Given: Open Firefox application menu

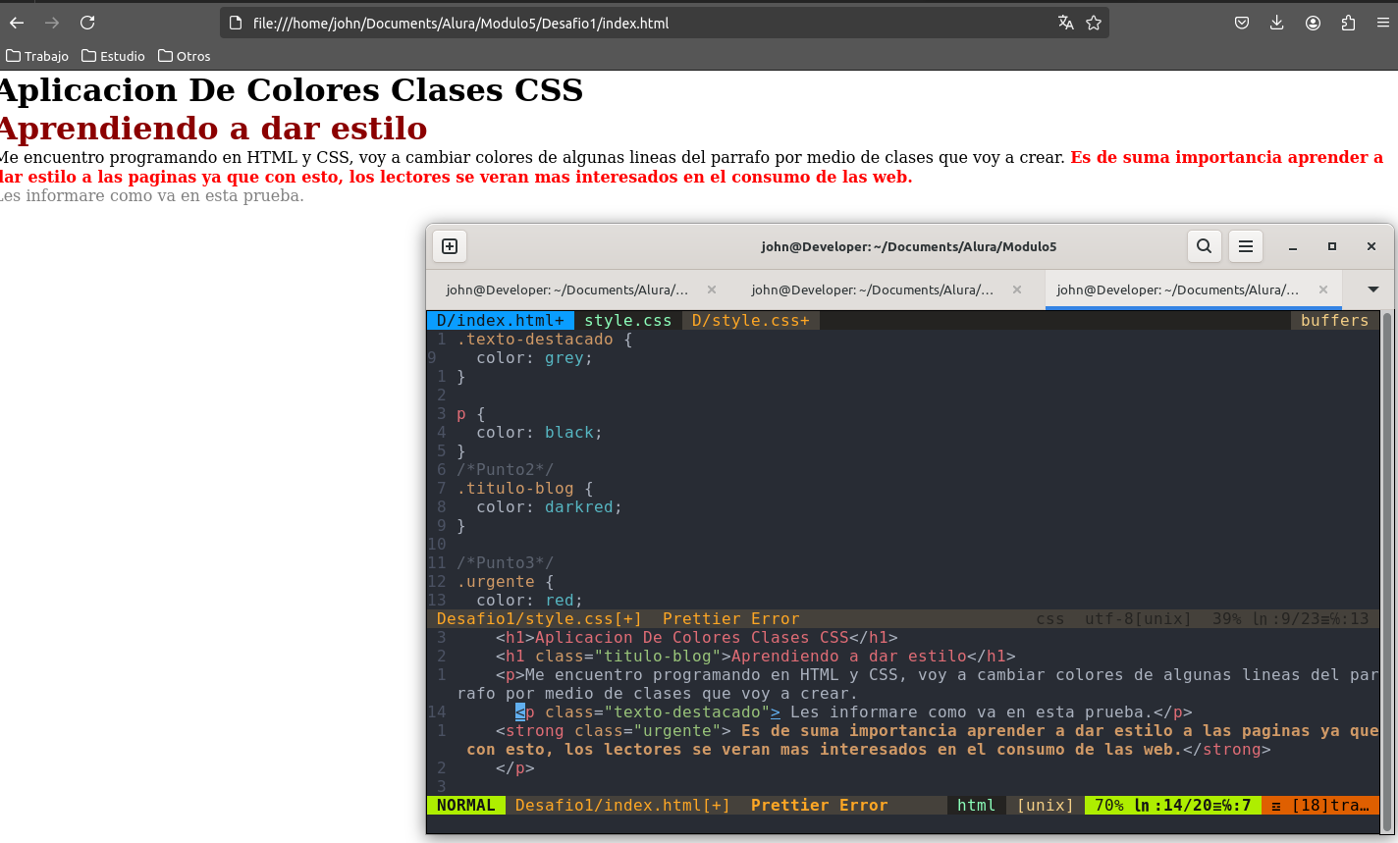Looking at the screenshot, I should pyautogui.click(x=1383, y=23).
